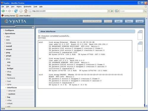The height and width of the screenshot is (111, 148).
Task: Click the Vyatta logo
Action: pos(15,21)
